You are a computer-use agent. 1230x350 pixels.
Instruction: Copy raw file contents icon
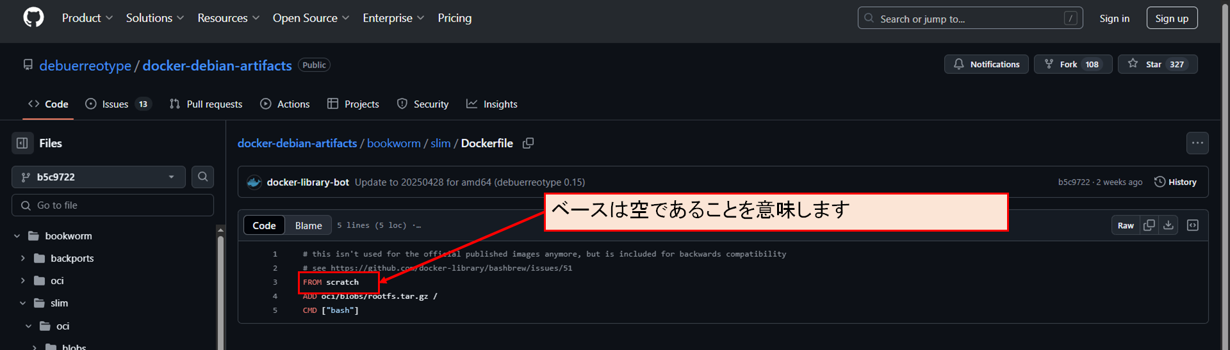[x=1149, y=225]
